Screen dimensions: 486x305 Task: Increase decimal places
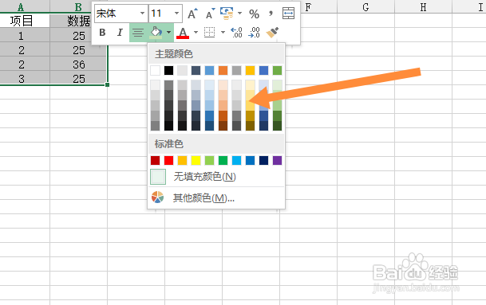236,32
